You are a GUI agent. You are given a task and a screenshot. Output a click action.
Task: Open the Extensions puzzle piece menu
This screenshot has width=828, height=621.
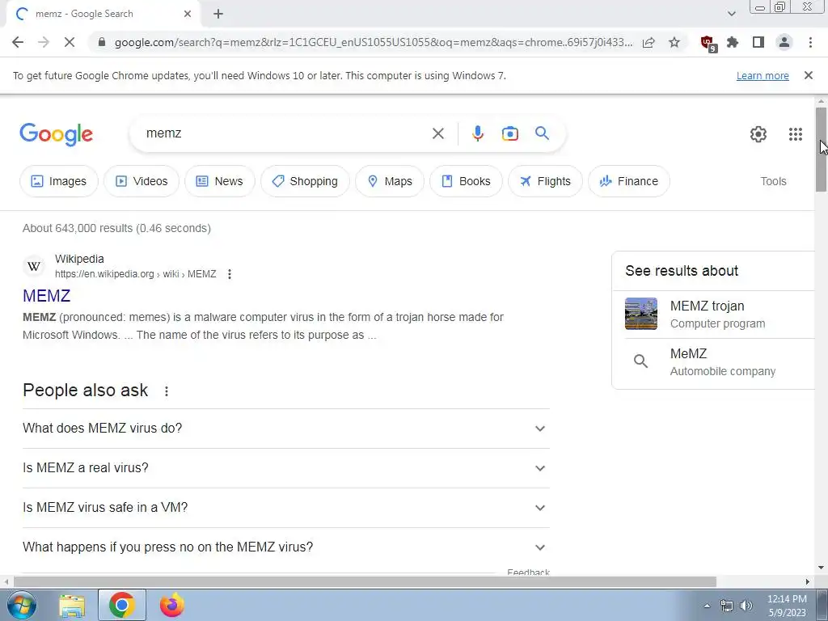click(x=733, y=42)
